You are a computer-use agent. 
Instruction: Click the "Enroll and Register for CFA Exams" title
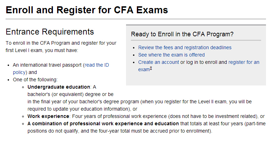pyautogui.click(x=87, y=10)
